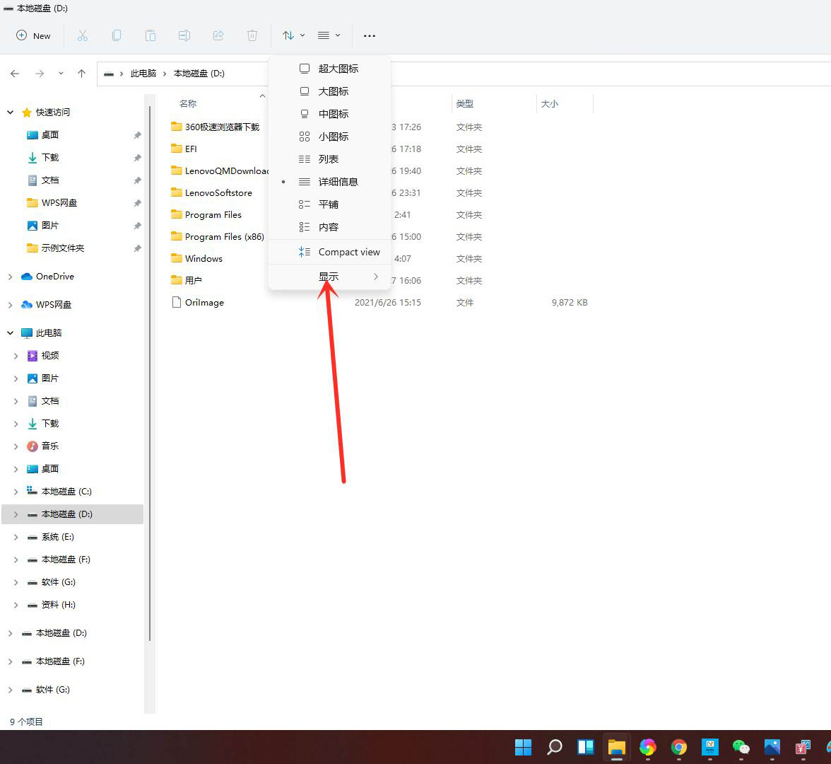Open the sort order dropdown
This screenshot has width=831, height=764.
293,35
